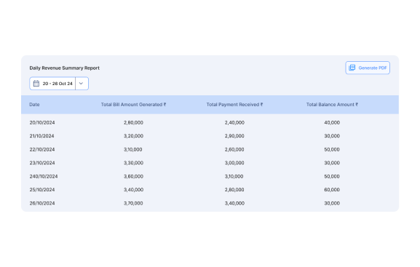Click the PDF document icon
The height and width of the screenshot is (267, 420).
coord(352,68)
